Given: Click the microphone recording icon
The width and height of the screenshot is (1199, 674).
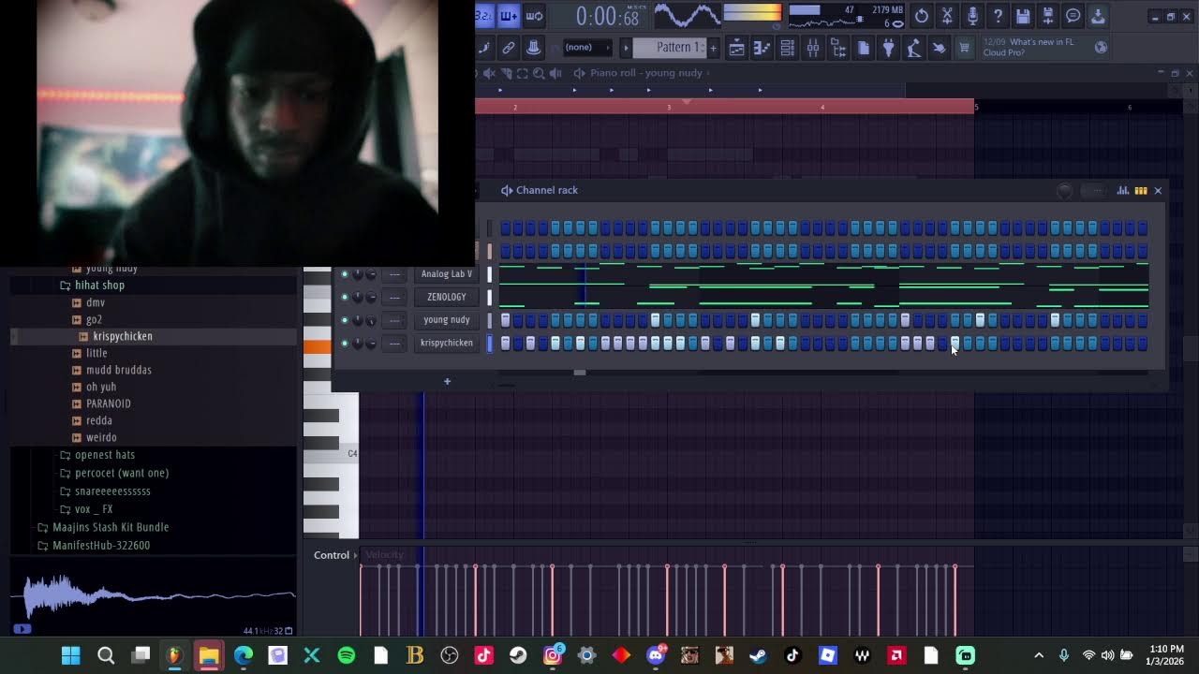Looking at the screenshot, I should (x=972, y=16).
